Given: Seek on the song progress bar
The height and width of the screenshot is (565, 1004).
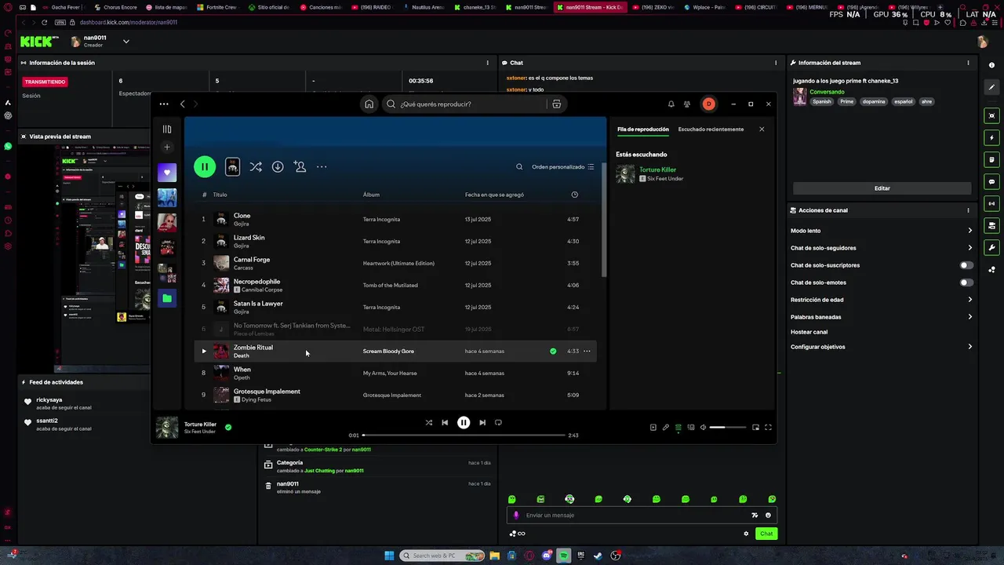Looking at the screenshot, I should (464, 435).
